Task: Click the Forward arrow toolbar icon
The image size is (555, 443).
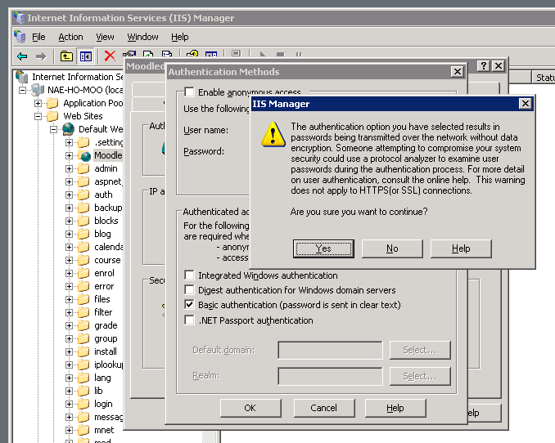Action: click(40, 56)
